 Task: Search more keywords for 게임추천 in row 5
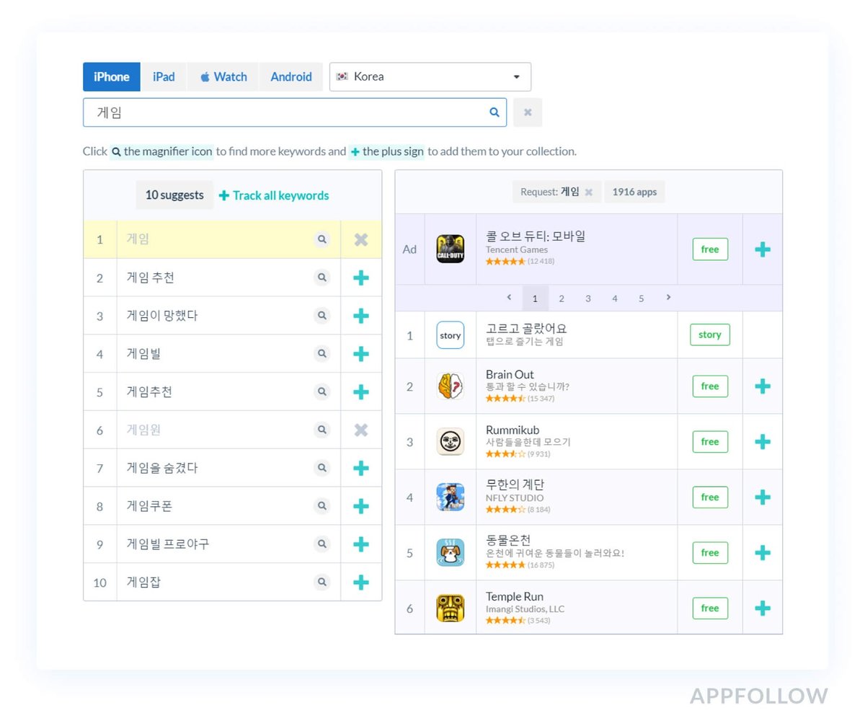pos(322,392)
